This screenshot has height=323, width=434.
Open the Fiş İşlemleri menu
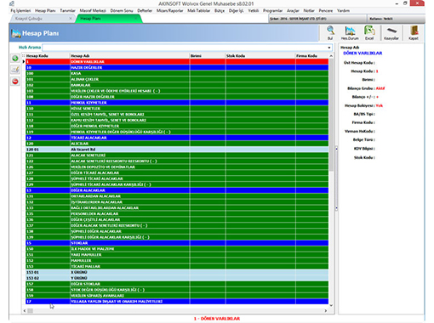(x=20, y=11)
